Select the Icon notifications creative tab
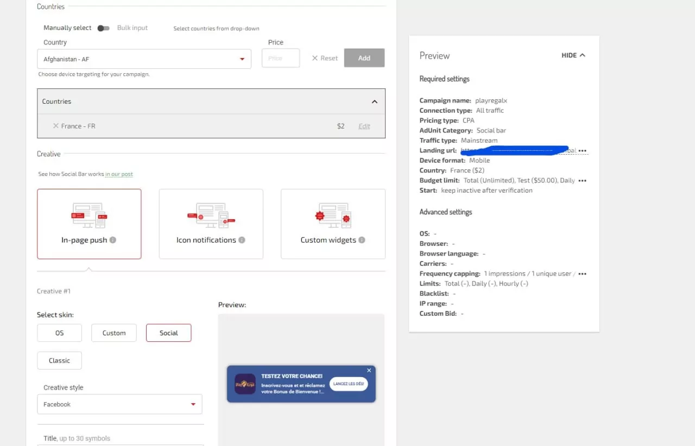695x446 pixels. (x=211, y=224)
